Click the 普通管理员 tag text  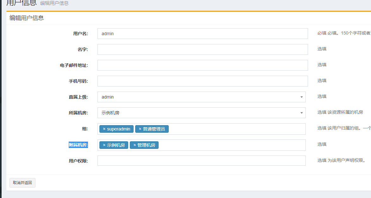tap(154, 129)
